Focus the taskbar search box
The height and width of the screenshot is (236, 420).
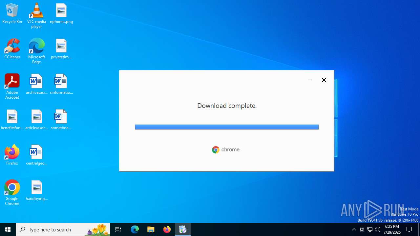(x=63, y=229)
